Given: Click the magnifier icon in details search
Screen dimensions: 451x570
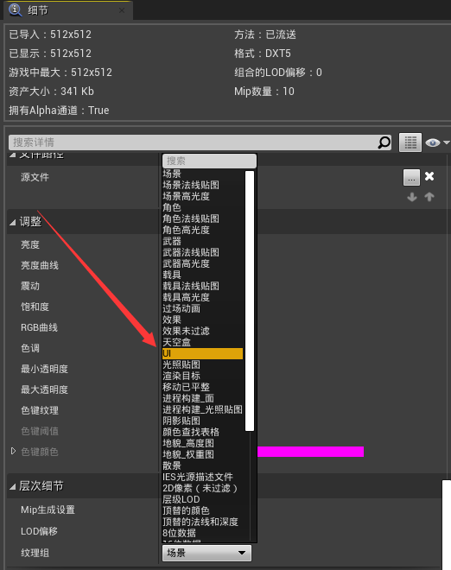Looking at the screenshot, I should pyautogui.click(x=384, y=142).
